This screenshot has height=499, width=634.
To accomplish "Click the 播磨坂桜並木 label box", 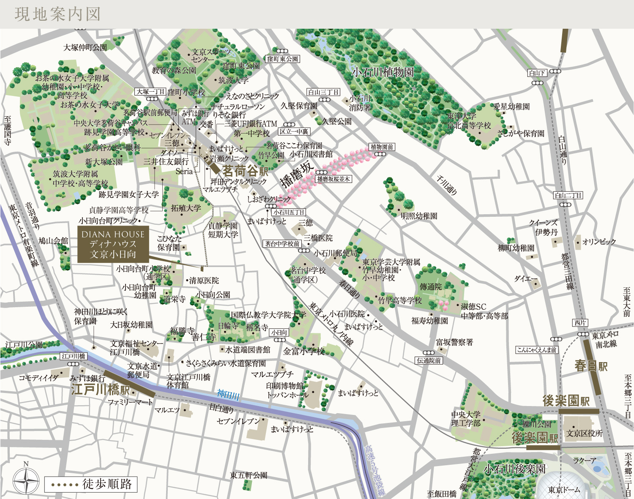I will (x=333, y=179).
